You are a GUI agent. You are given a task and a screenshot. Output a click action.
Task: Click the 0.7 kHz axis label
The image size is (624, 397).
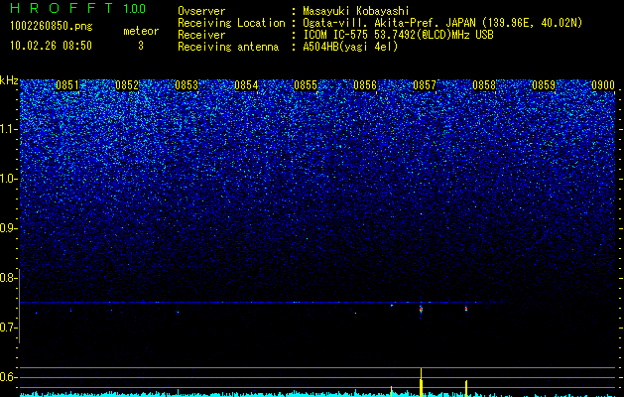(8, 328)
